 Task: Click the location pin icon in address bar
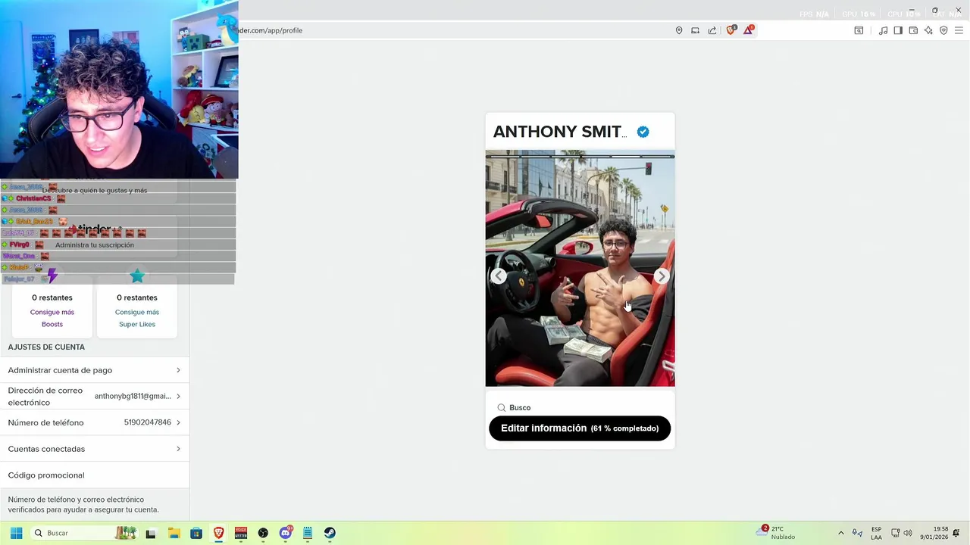click(679, 30)
